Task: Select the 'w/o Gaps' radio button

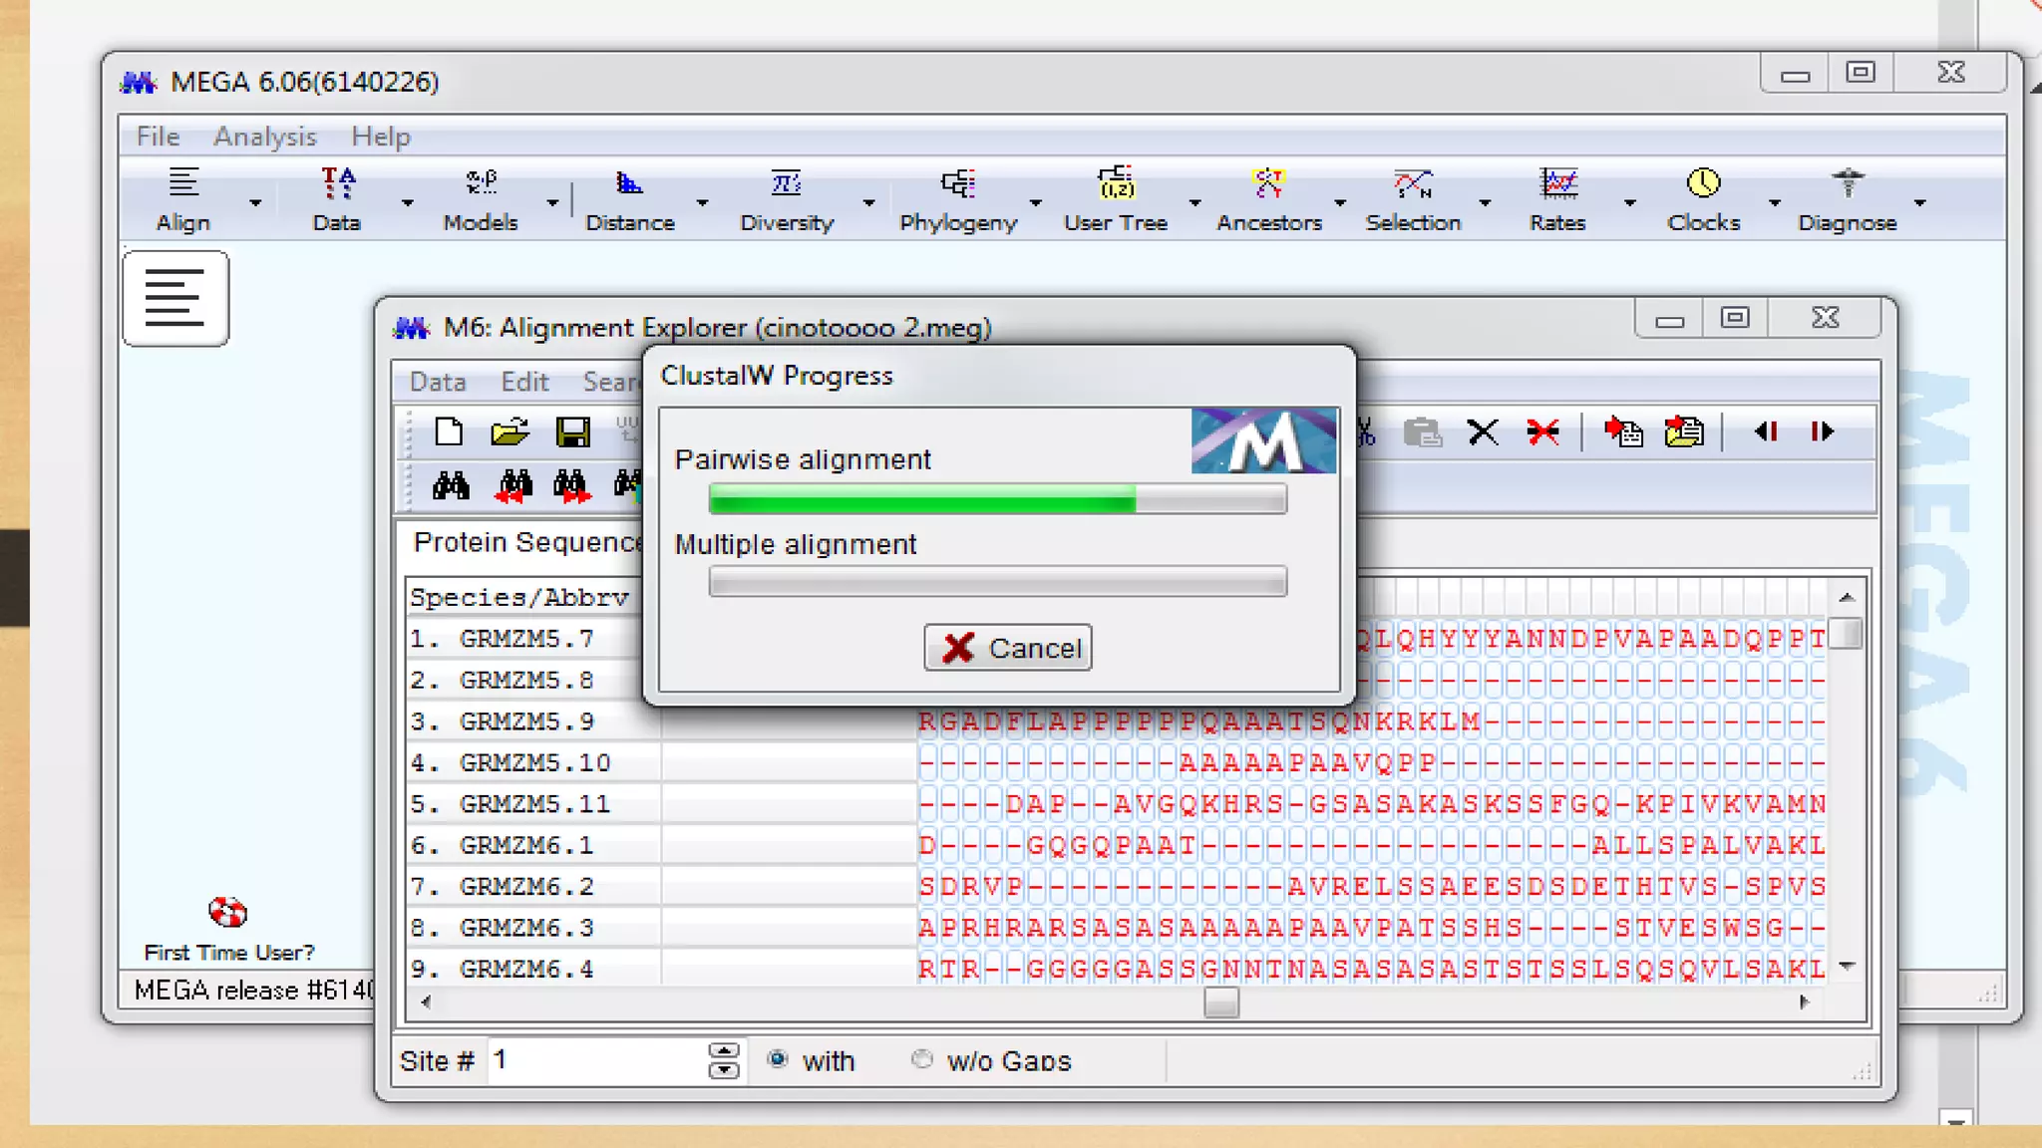Action: click(x=922, y=1059)
